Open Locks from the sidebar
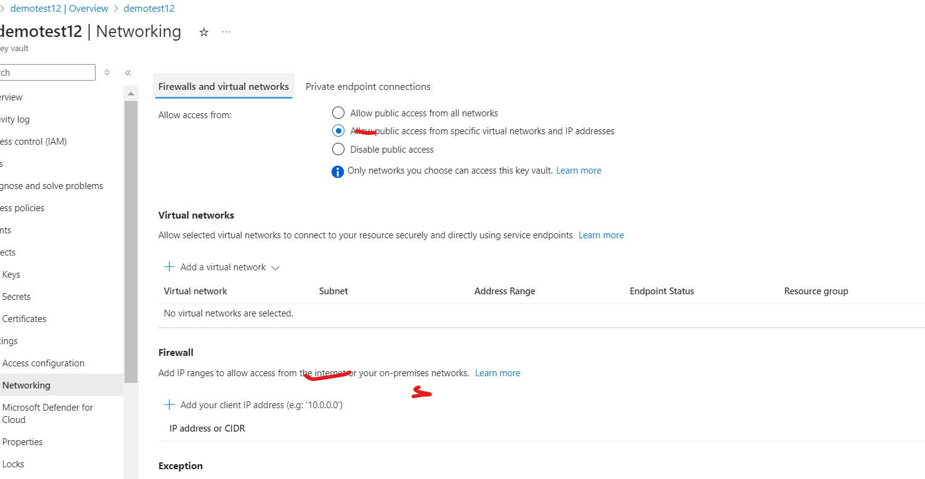 click(x=13, y=464)
